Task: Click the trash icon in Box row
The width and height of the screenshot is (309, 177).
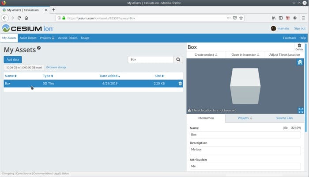Action: coord(180,83)
